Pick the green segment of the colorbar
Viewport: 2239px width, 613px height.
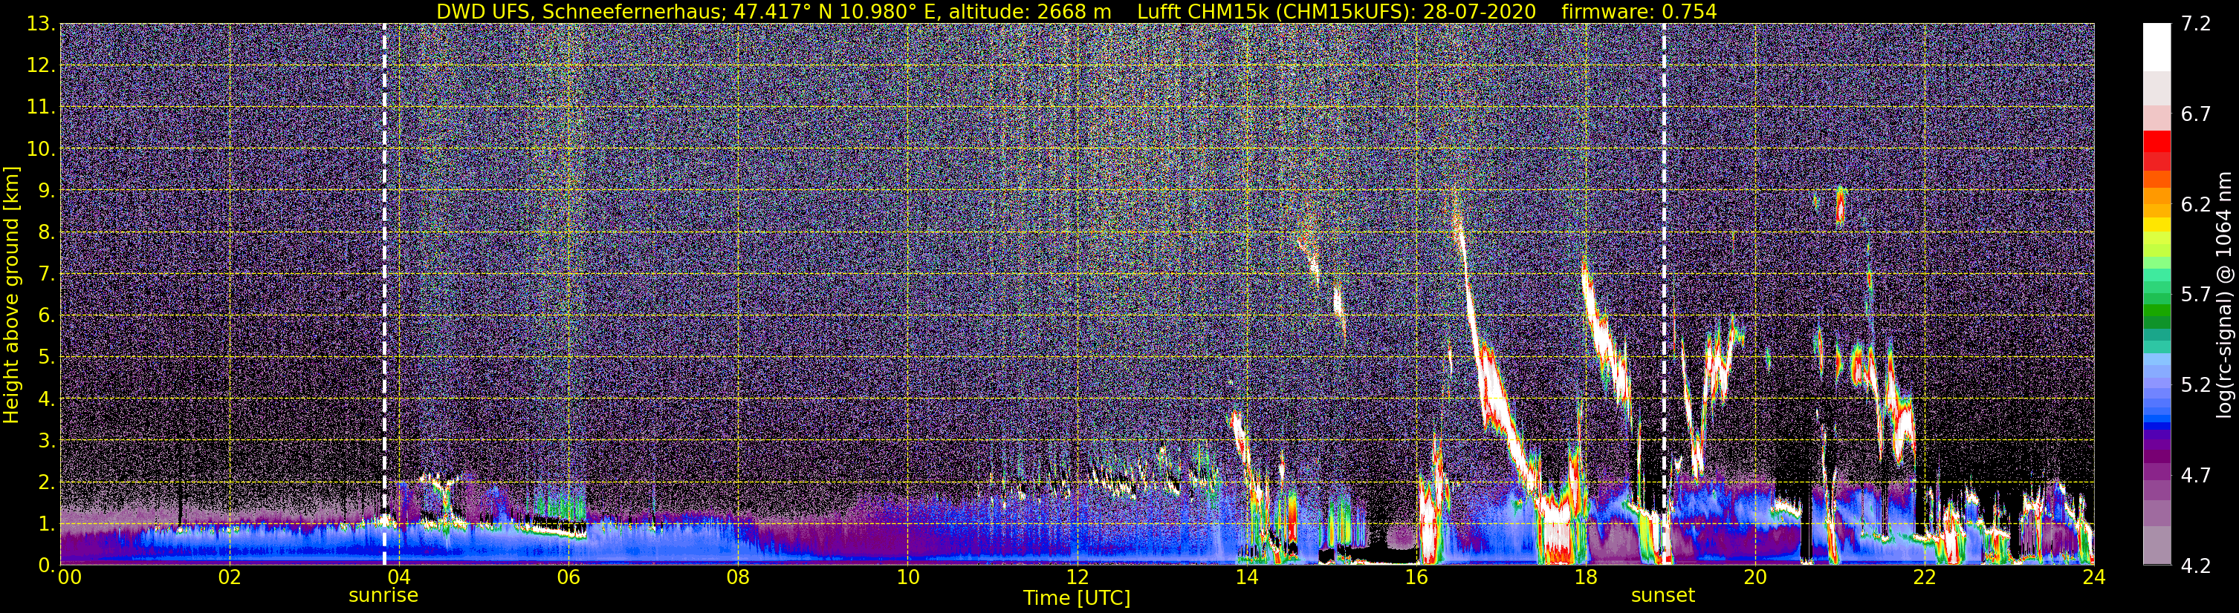coord(2157,311)
